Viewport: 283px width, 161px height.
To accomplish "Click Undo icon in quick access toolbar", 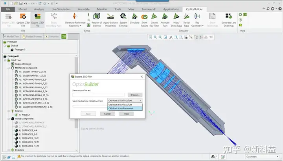I will coord(26,4).
